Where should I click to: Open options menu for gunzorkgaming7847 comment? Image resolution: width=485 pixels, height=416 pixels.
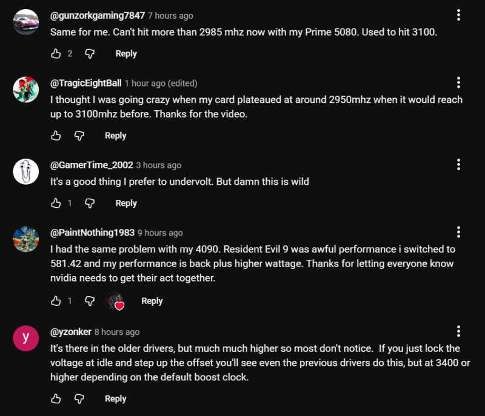click(x=458, y=15)
